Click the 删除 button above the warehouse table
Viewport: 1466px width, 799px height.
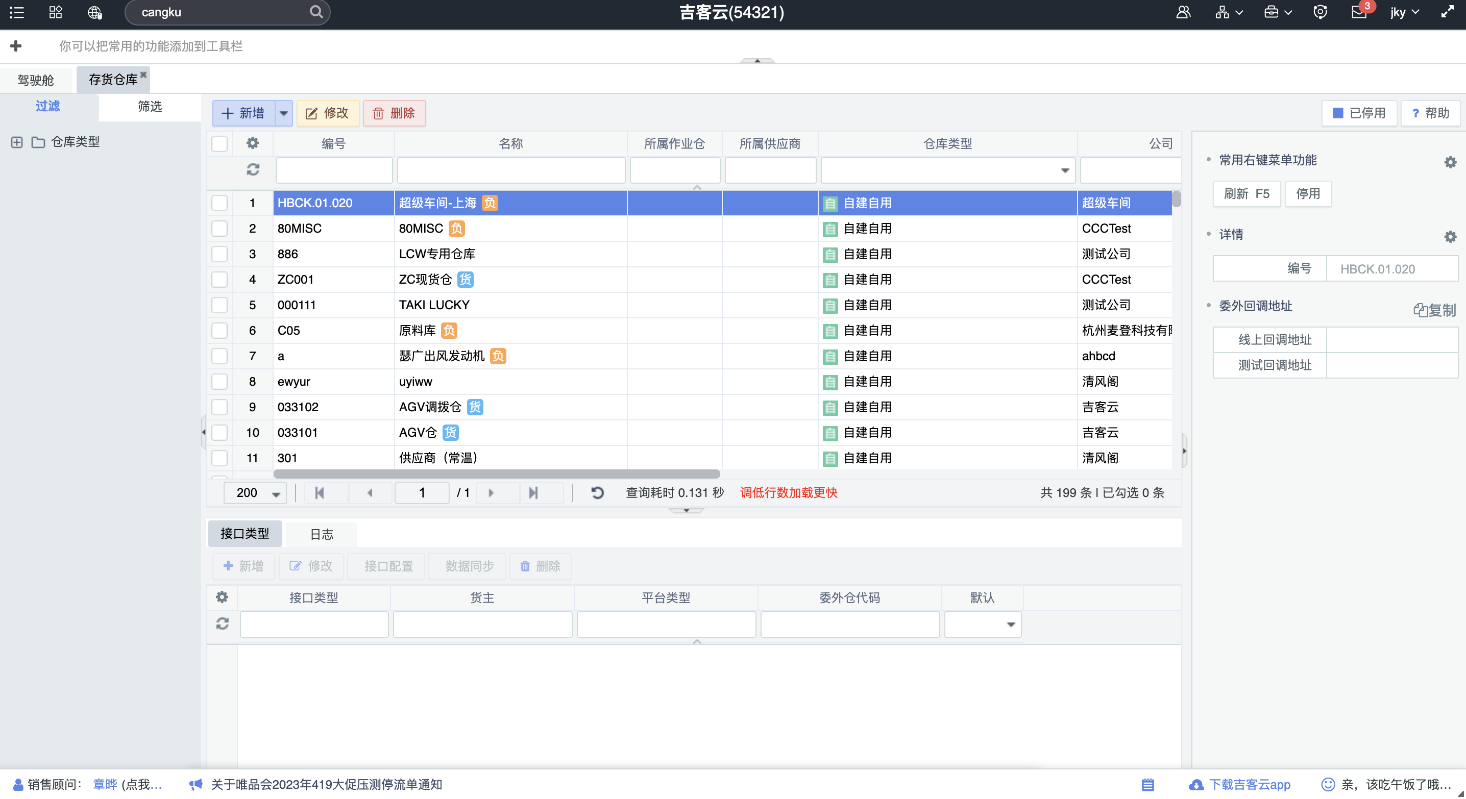click(x=395, y=113)
